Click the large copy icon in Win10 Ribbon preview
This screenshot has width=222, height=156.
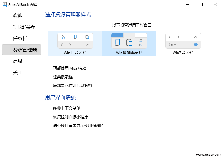(117, 42)
